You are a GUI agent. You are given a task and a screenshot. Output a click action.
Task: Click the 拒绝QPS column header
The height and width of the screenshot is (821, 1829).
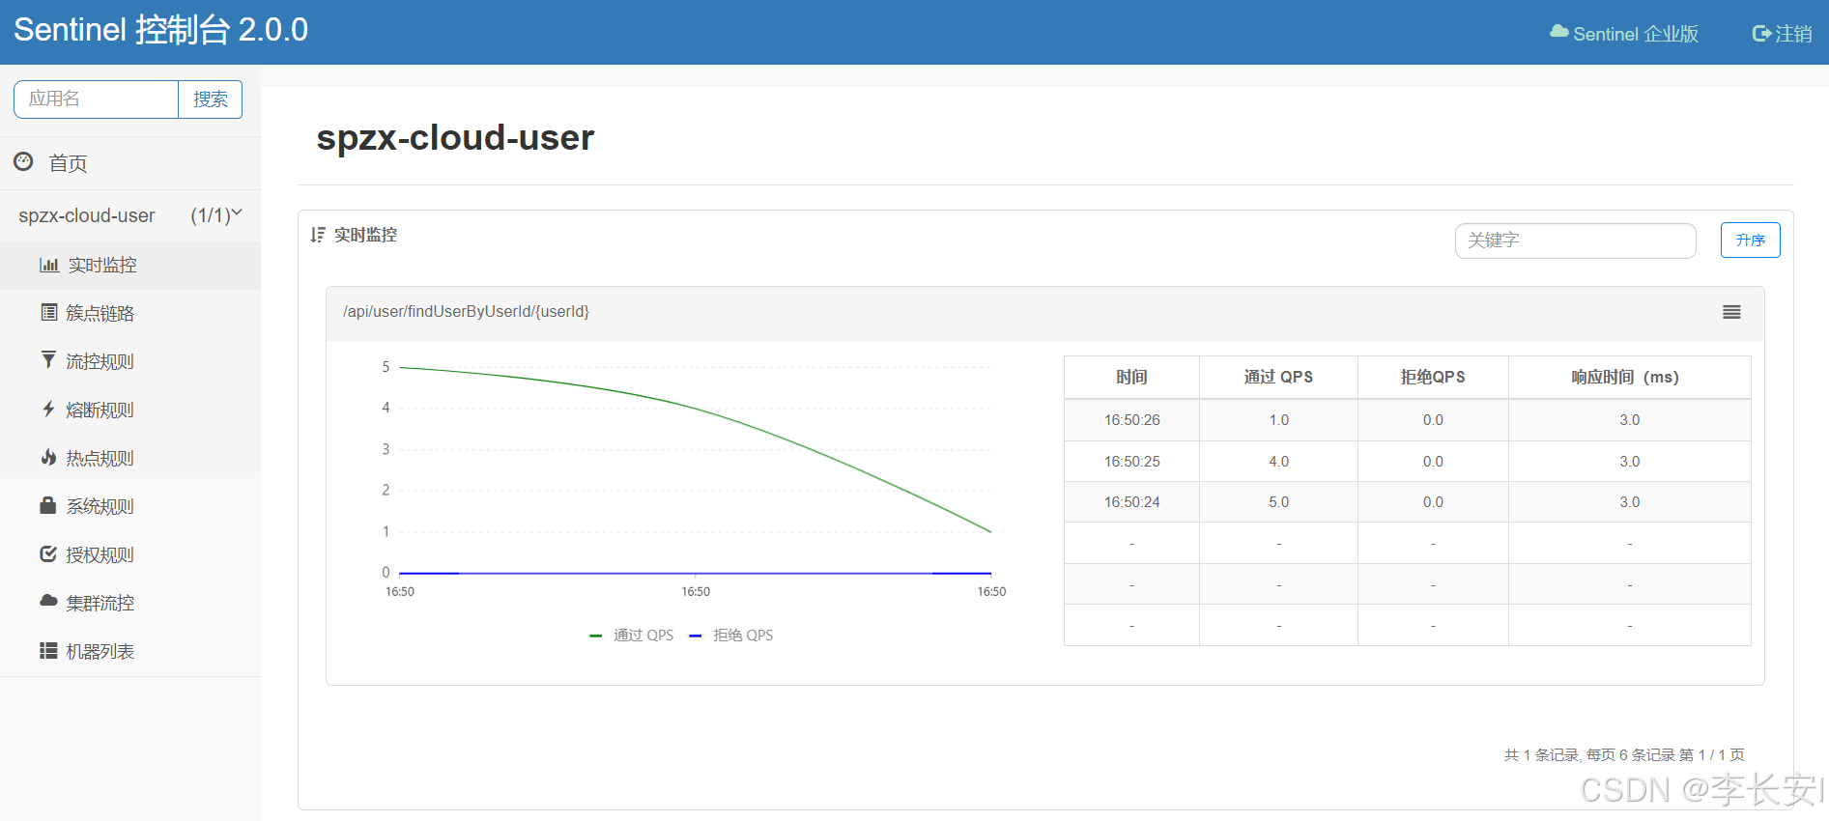pos(1433,378)
